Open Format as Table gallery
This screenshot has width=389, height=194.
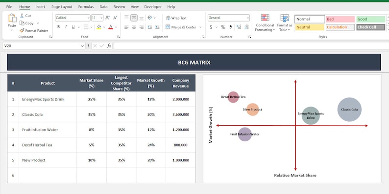coord(285,23)
